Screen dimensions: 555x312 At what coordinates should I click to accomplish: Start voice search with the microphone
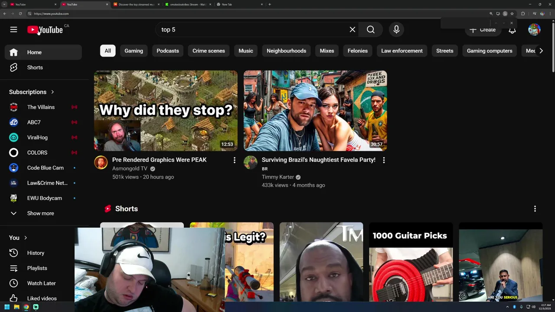396,29
